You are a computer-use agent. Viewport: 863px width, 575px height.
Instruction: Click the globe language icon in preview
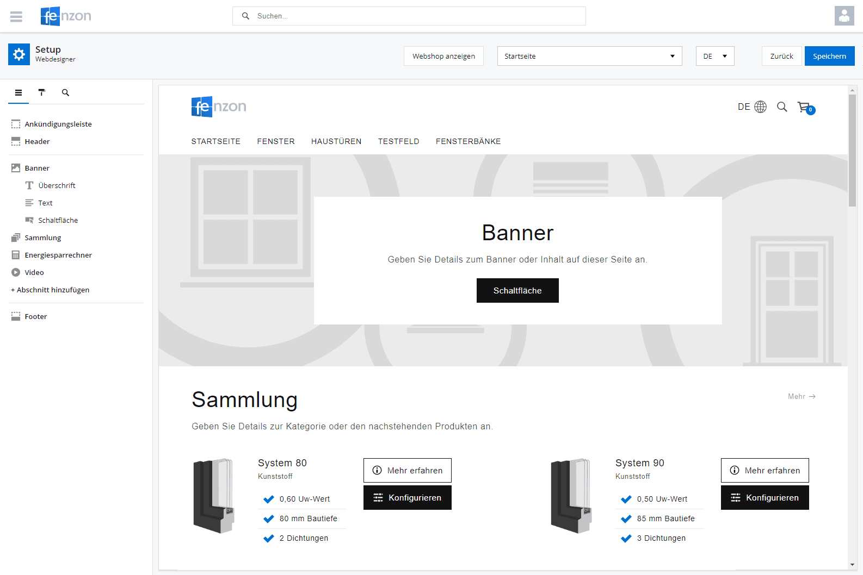pos(760,107)
